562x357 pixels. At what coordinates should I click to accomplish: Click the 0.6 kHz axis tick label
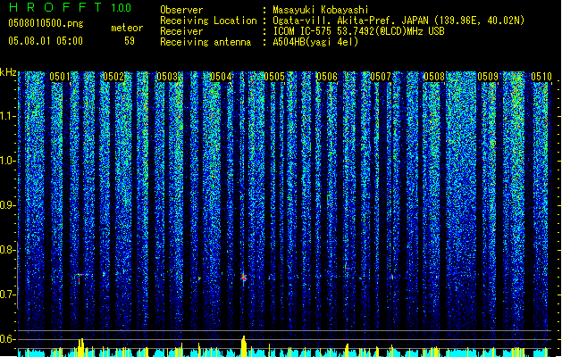[x=8, y=339]
